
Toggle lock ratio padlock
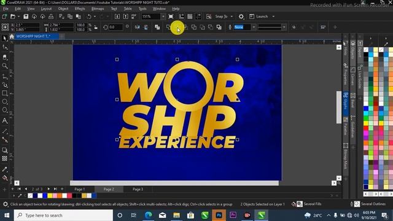click(96, 27)
